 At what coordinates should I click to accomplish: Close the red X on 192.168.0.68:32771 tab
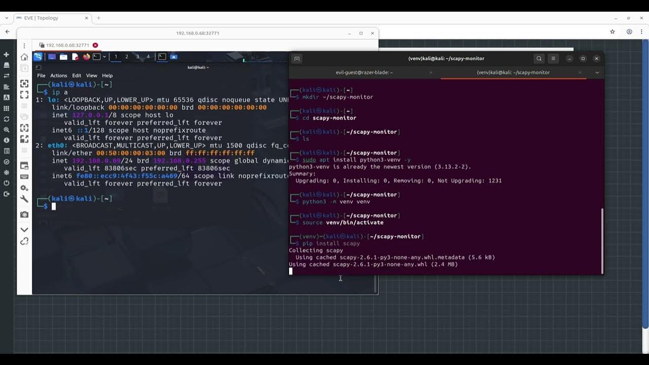95,45
